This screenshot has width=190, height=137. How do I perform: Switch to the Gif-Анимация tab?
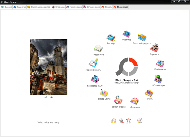click(92, 7)
